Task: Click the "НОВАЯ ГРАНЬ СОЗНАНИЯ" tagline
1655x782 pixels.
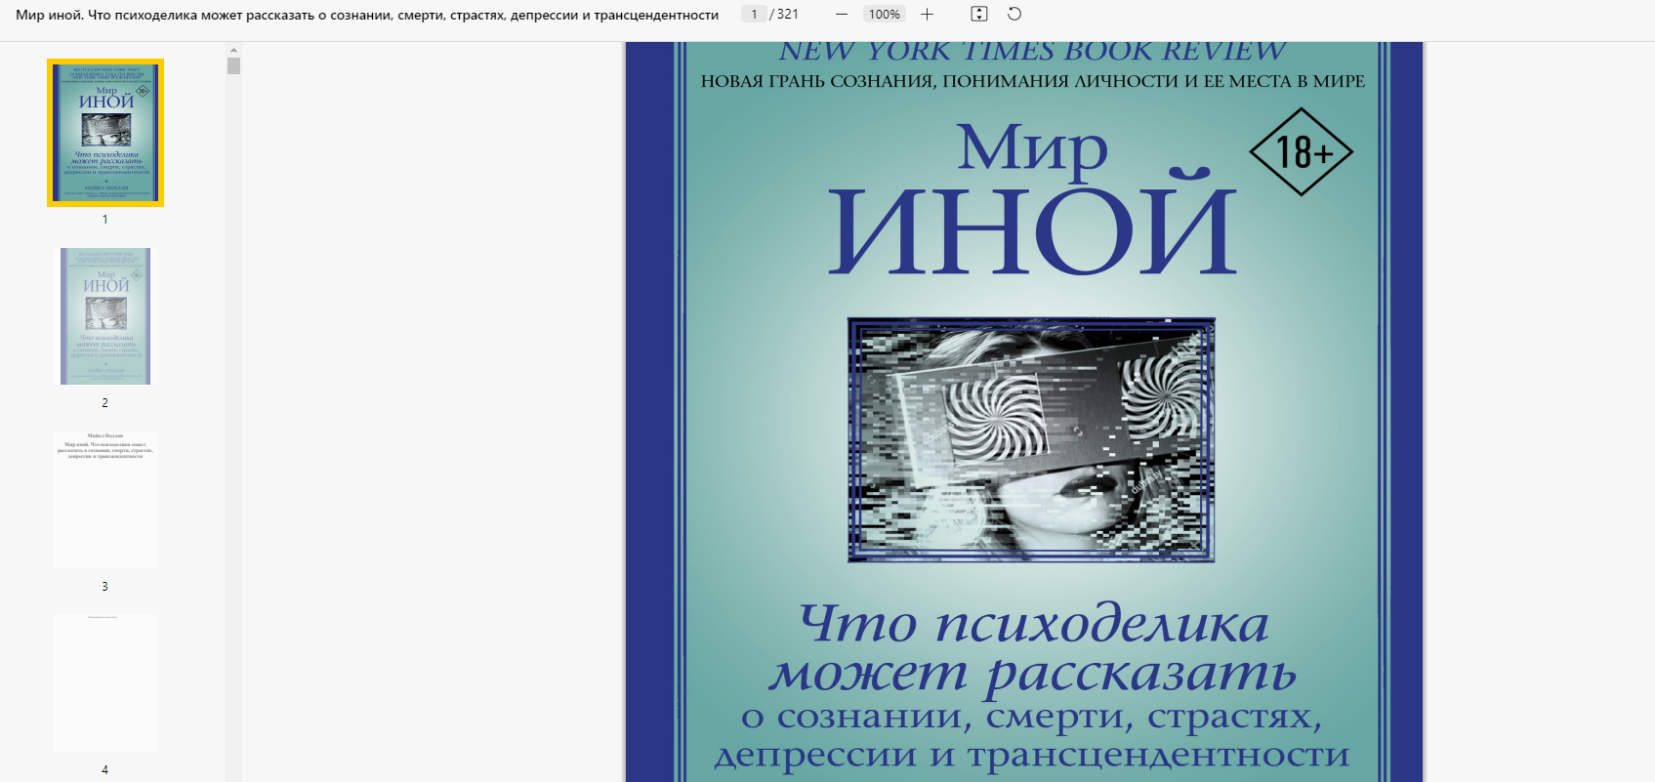Action: [1033, 81]
